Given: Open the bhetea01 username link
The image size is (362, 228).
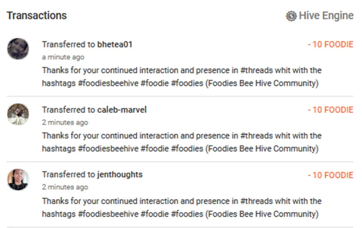Looking at the screenshot, I should tap(115, 44).
